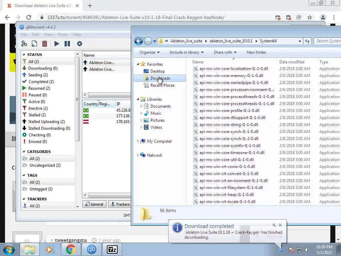Select api-ms-win-core-timezone-l1-1-0.dll file
This screenshot has height=256, width=341.
tap(232, 153)
